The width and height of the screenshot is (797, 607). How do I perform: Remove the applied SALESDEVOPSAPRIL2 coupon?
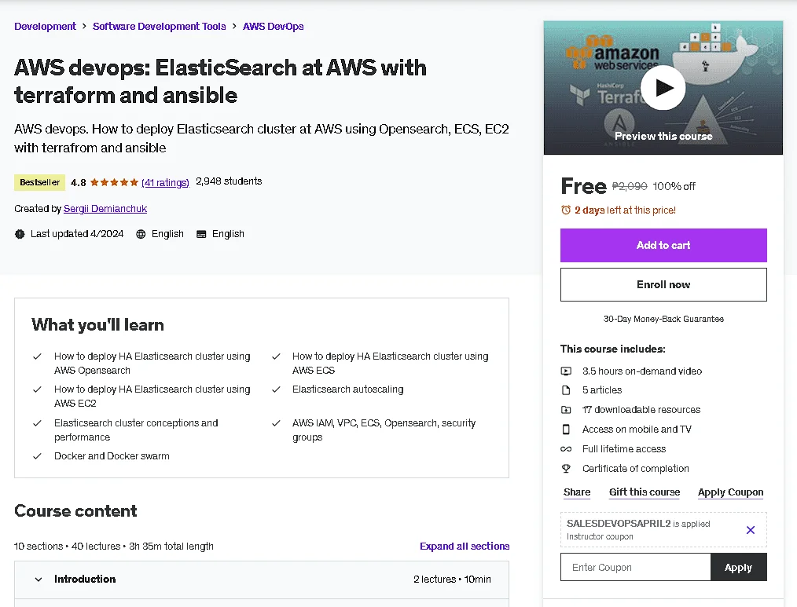751,530
